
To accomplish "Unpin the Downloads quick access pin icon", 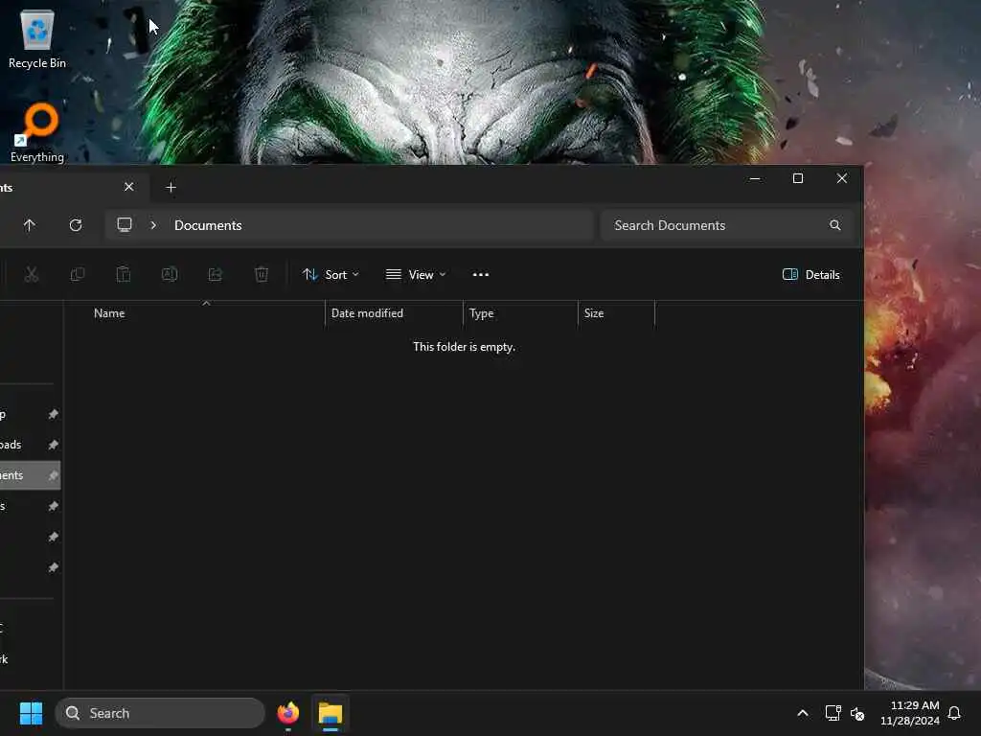I will (54, 445).
